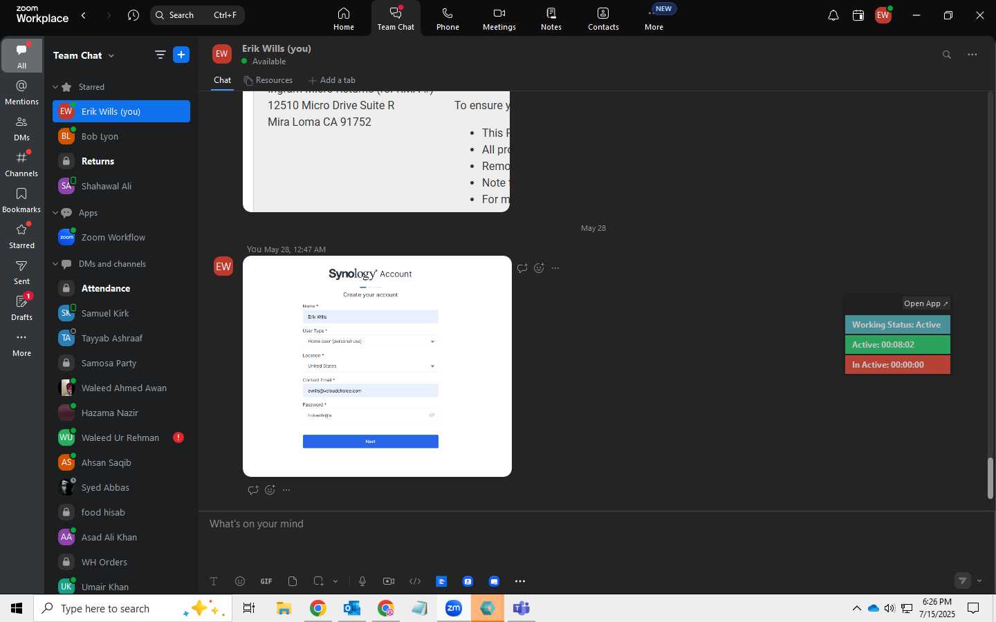Click Open App link
The width and height of the screenshot is (996, 622).
[926, 303]
